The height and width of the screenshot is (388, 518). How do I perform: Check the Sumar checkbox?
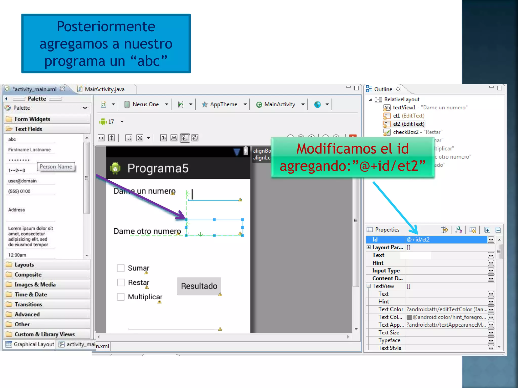(121, 268)
